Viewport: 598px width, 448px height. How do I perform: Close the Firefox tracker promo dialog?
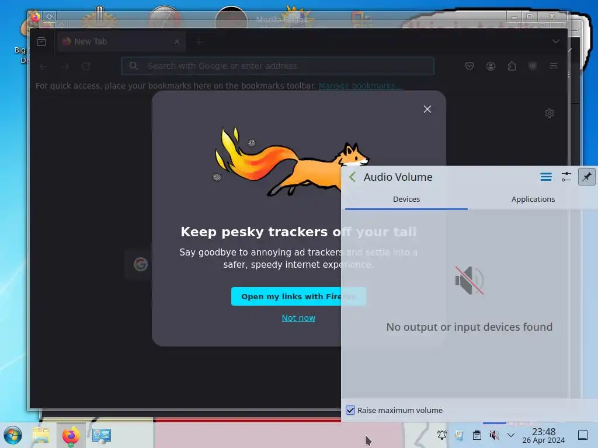point(427,109)
